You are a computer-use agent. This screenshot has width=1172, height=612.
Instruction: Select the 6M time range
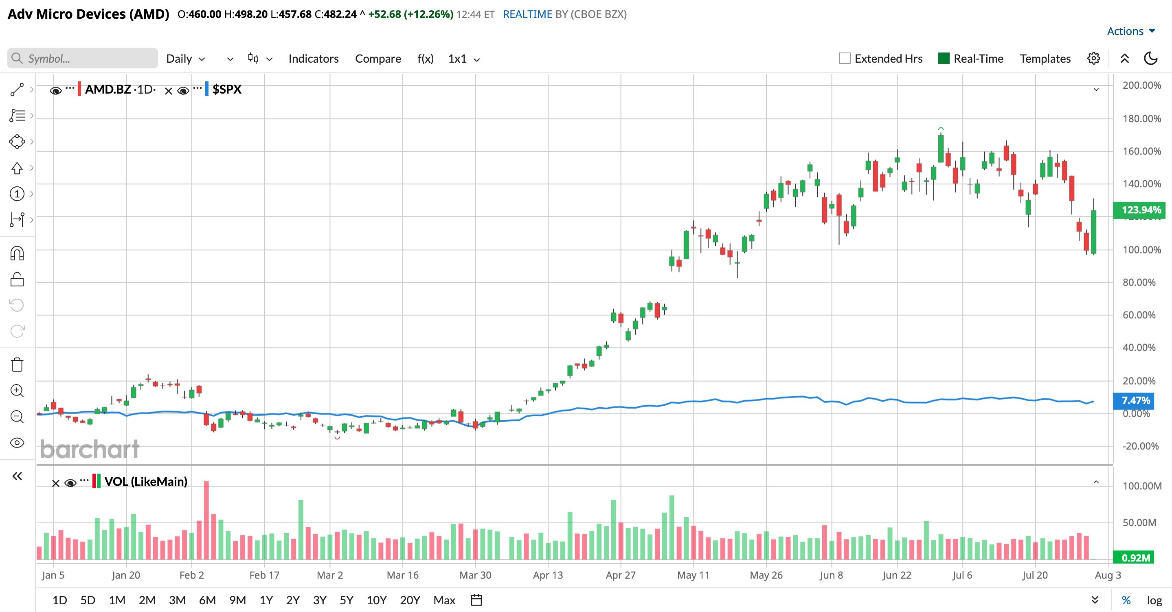(207, 600)
